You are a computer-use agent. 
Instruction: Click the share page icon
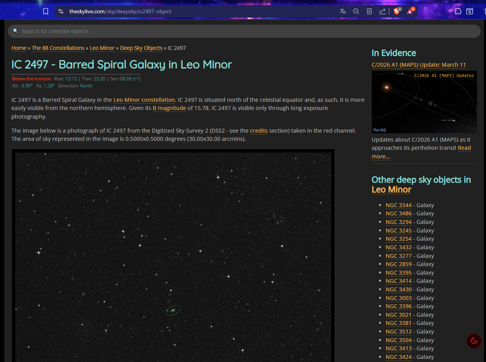(x=383, y=11)
